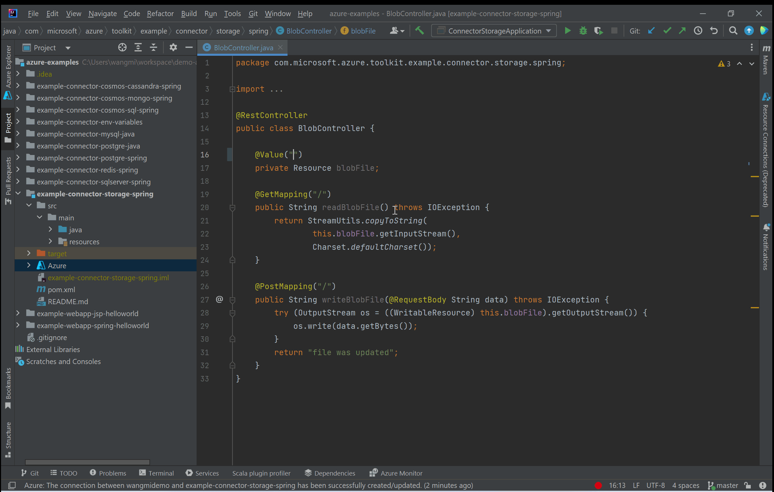
Task: Expand the resources folder
Action: point(50,242)
